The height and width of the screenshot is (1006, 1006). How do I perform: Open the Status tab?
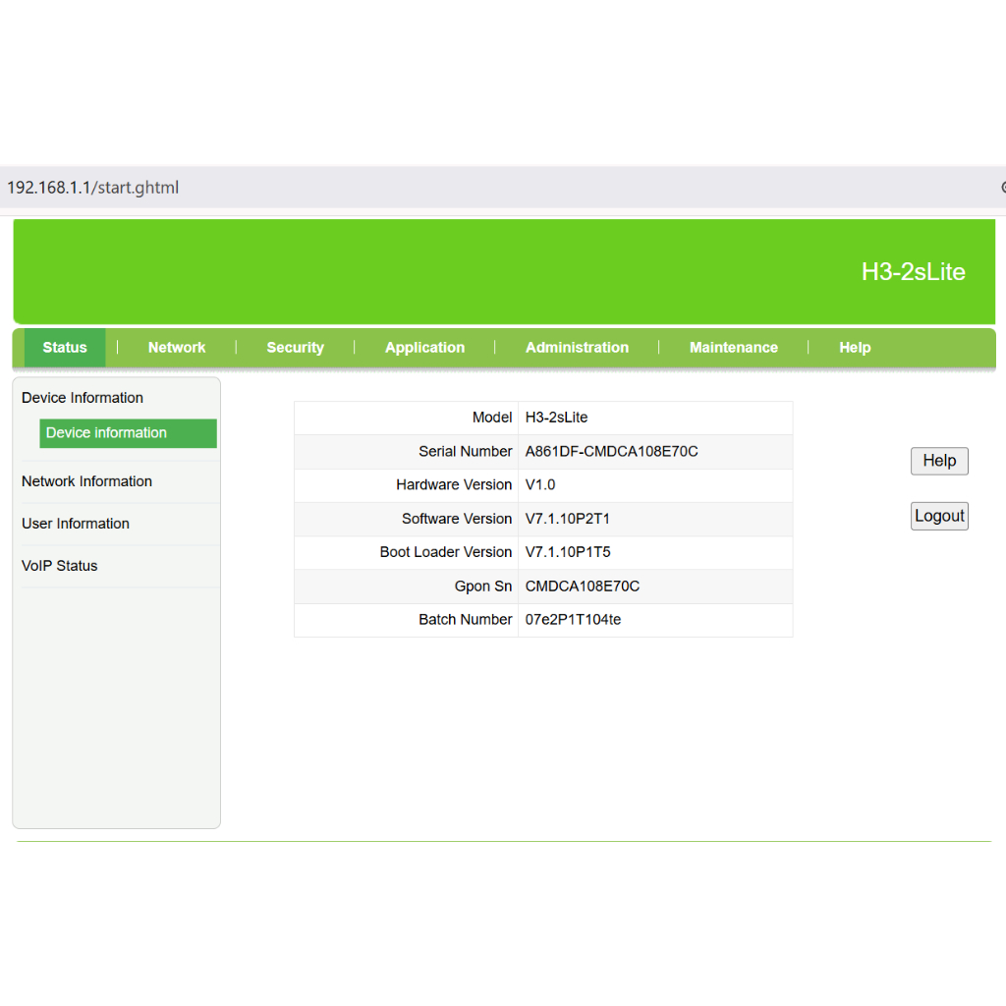[65, 348]
